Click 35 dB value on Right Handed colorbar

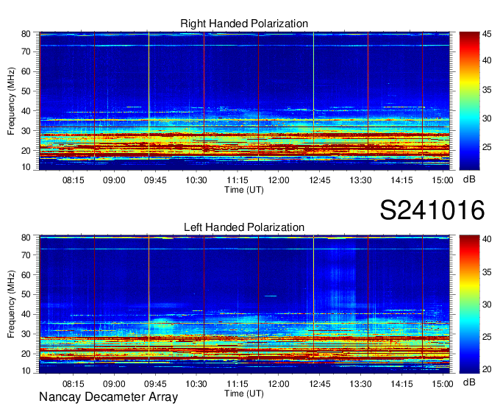coord(487,90)
